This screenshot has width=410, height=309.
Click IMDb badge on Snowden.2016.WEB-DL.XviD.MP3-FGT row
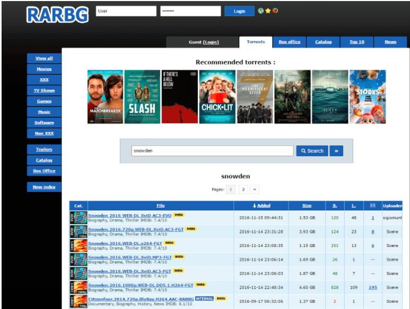179,257
